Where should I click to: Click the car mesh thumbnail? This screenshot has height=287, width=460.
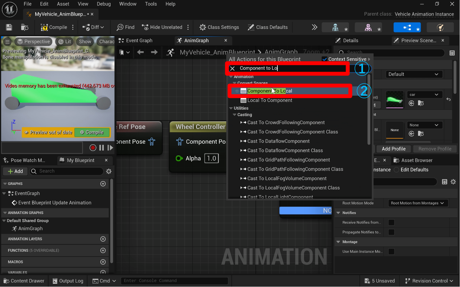[395, 100]
